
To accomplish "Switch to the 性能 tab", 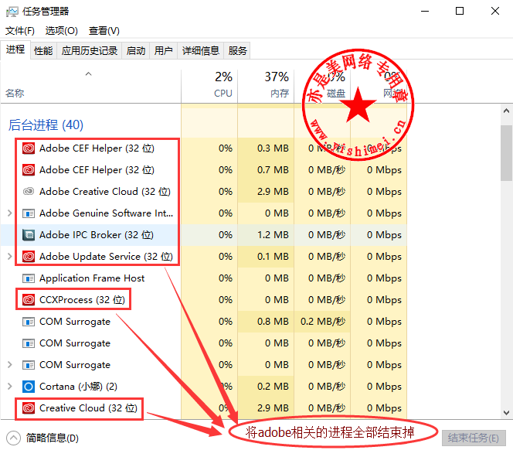I will tap(43, 51).
